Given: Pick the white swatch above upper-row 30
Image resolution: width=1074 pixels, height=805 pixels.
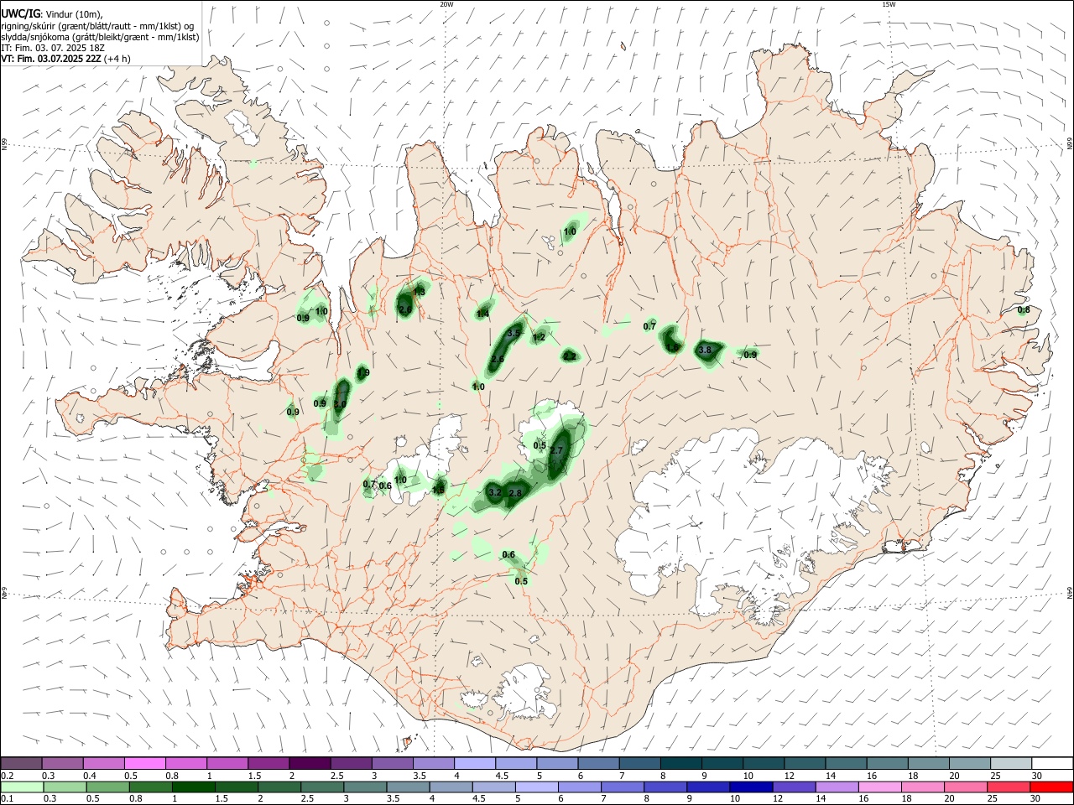Looking at the screenshot, I should click(1051, 763).
